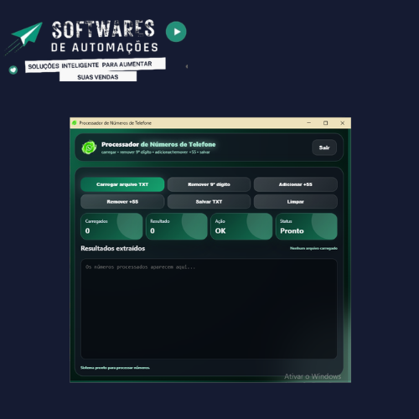Select the Carregados counter card
Image resolution: width=419 pixels, height=419 pixels.
[111, 226]
